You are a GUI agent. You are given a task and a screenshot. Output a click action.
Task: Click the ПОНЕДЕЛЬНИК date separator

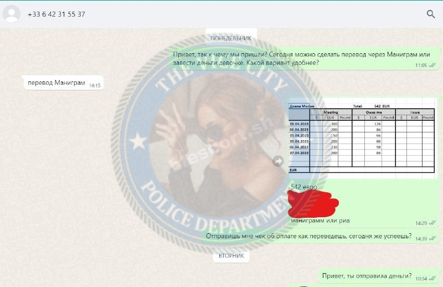pos(231,38)
